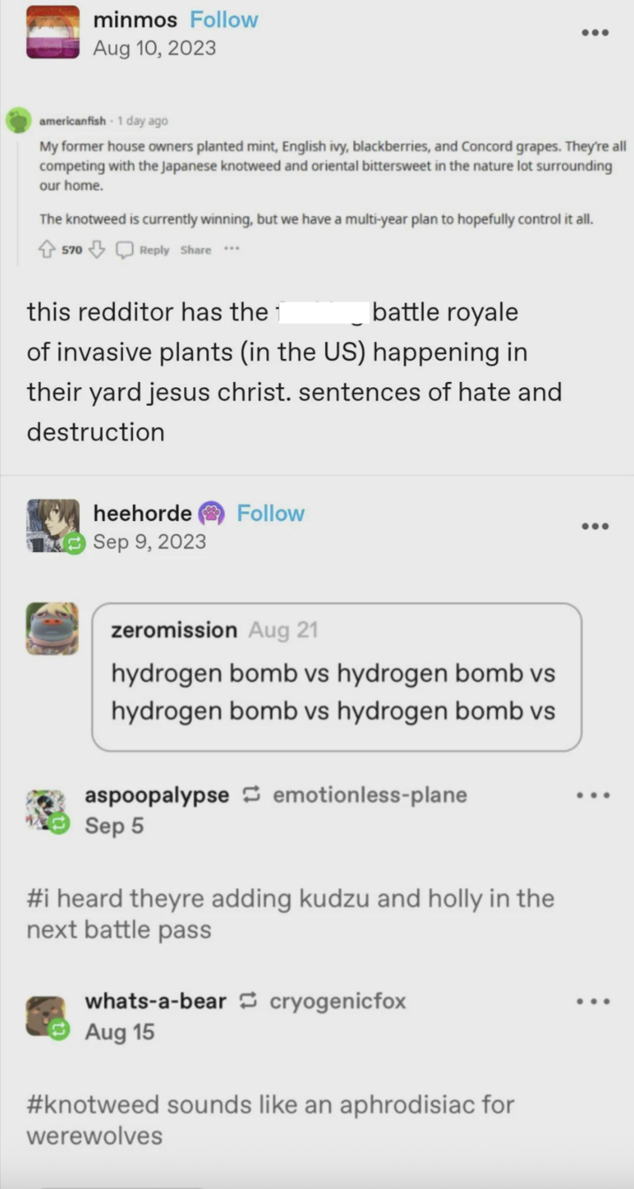Open the zeromission blog link
634x1189 pixels.
click(x=174, y=630)
